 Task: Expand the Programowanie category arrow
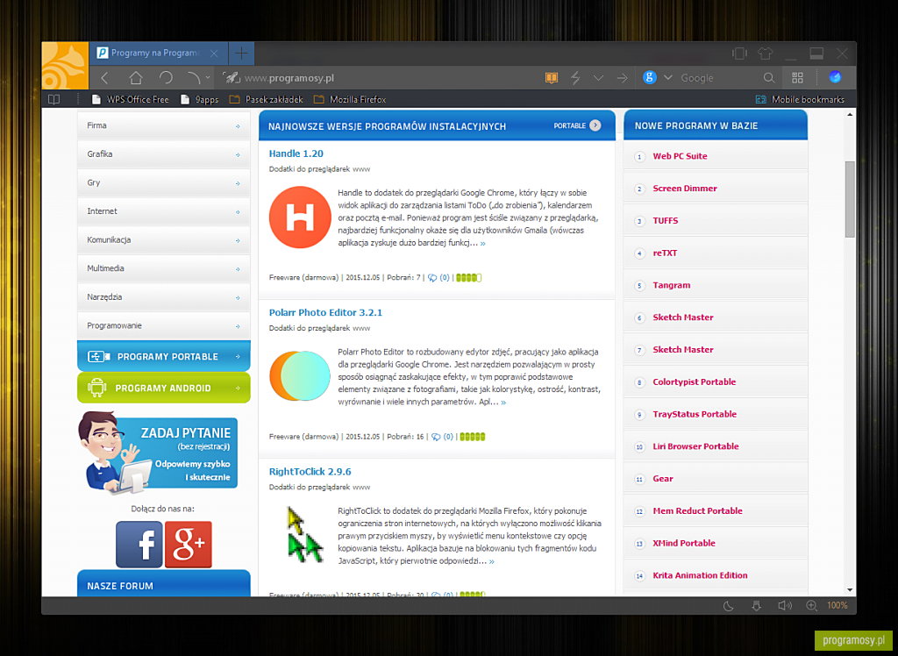[238, 326]
